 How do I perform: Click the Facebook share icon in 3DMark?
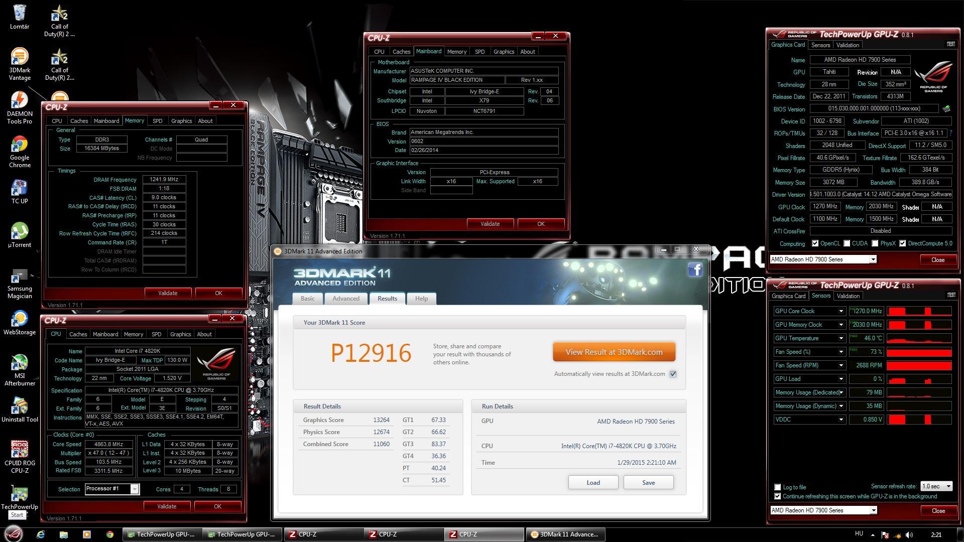pyautogui.click(x=695, y=270)
